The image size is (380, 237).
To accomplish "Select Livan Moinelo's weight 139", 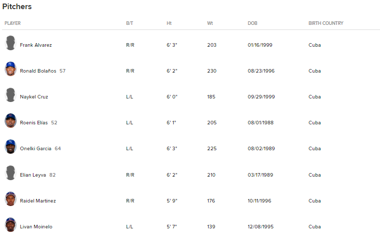I will tap(211, 226).
